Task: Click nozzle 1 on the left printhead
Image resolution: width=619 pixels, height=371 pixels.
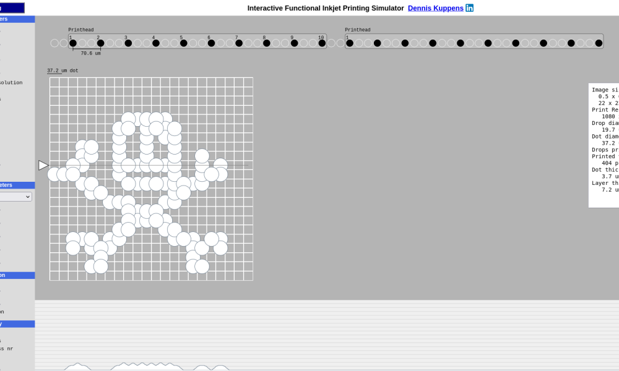Action: 73,43
